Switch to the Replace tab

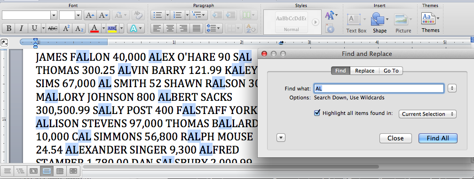(364, 71)
